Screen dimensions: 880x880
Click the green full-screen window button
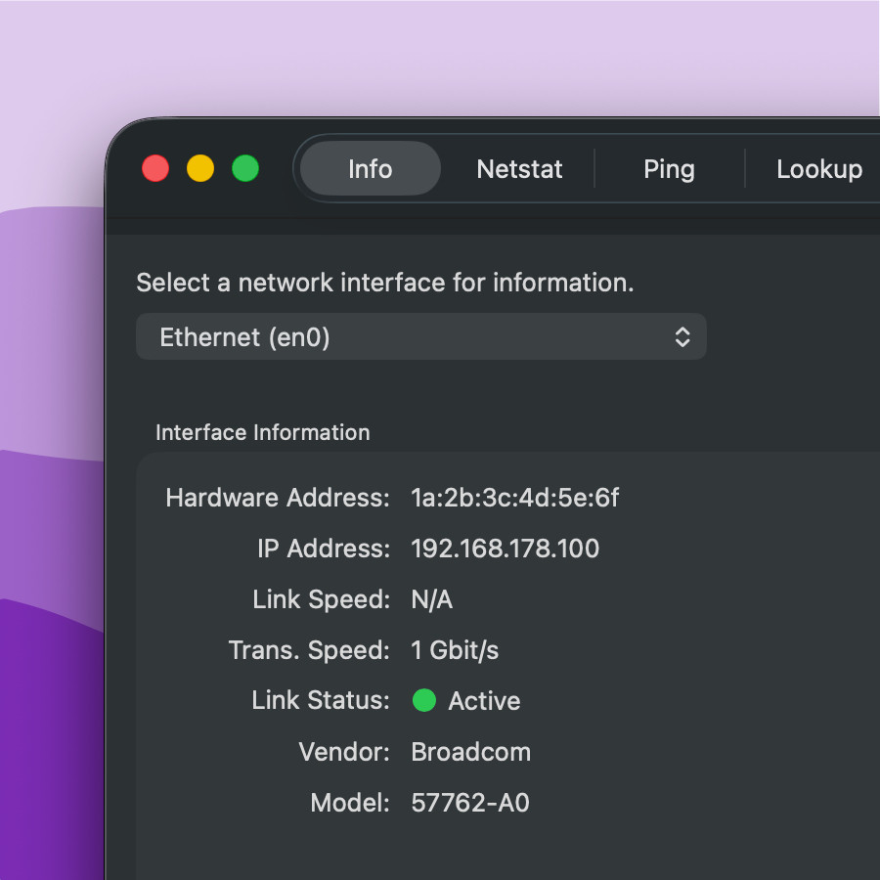pyautogui.click(x=245, y=168)
